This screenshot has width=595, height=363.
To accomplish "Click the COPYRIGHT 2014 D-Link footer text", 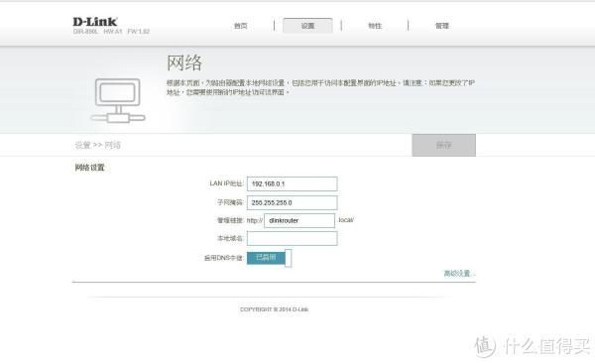I will click(274, 309).
